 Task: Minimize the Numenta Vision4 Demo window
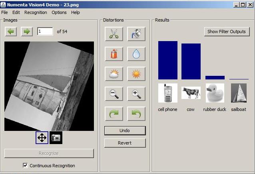[x=236, y=5]
